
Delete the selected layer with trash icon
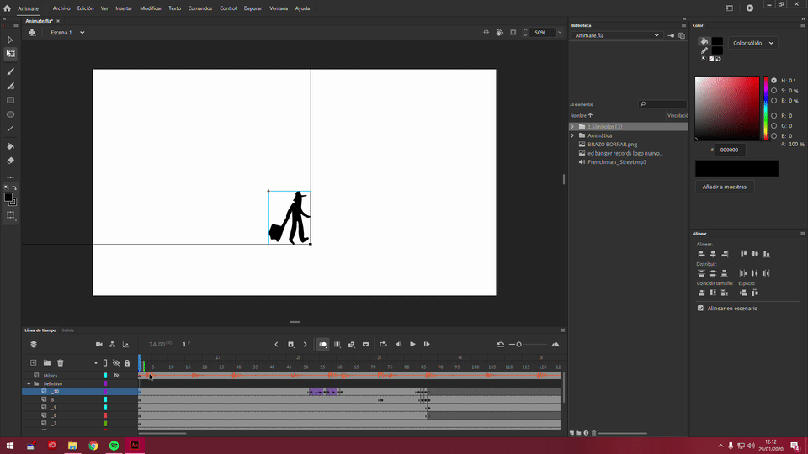pos(61,363)
